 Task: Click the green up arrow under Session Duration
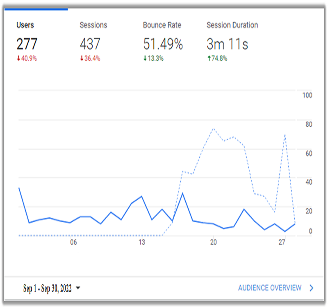[x=208, y=59]
